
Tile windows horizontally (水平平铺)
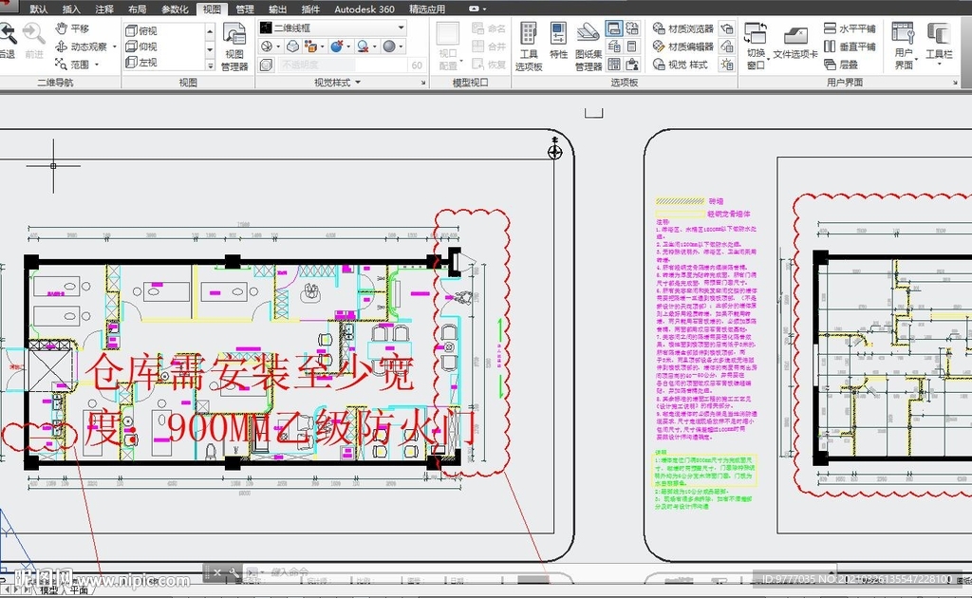tap(850, 29)
